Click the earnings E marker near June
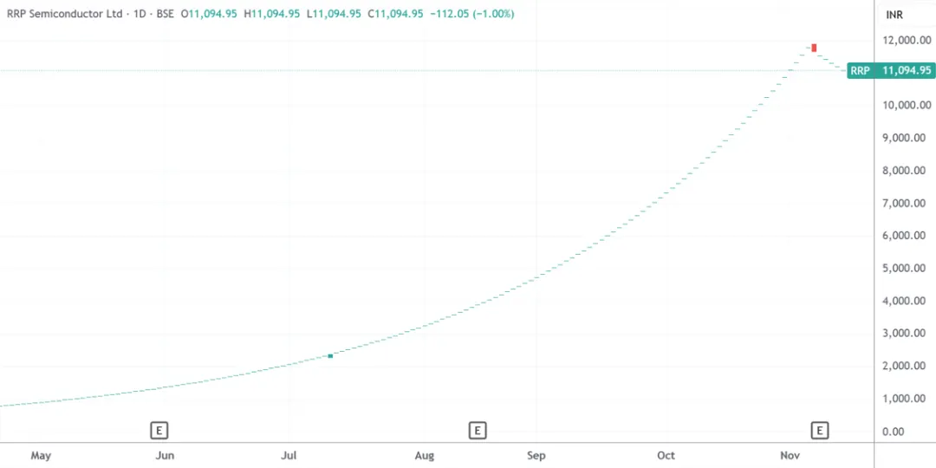 (x=159, y=430)
